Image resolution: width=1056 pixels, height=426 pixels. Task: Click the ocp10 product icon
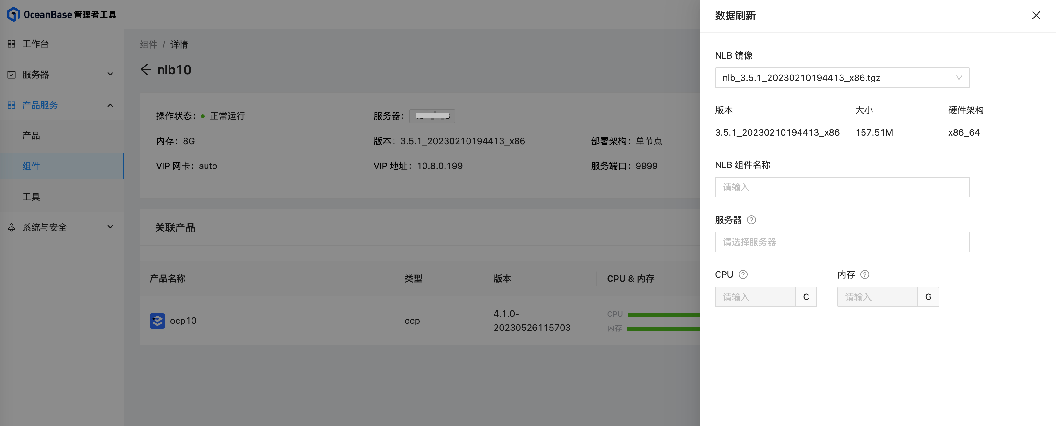pyautogui.click(x=157, y=321)
